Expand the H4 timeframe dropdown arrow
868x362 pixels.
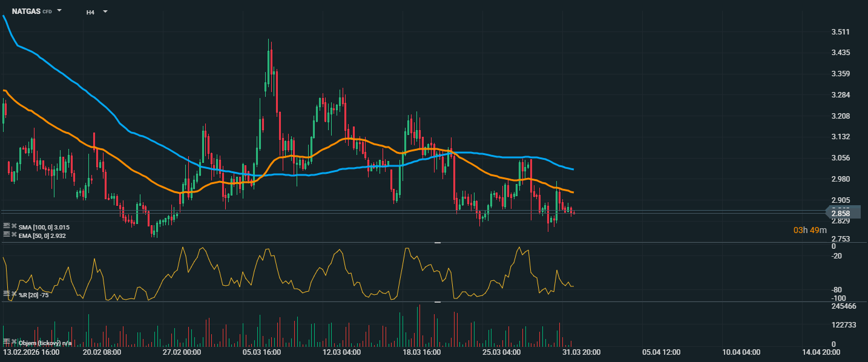point(105,12)
